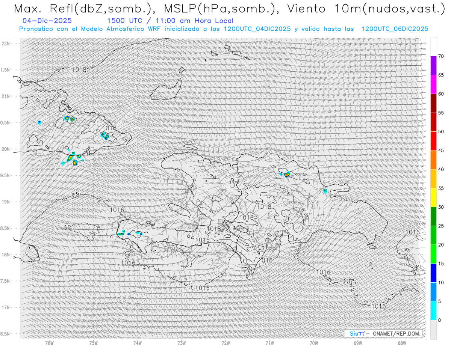Click the orange-core reflectivity cell over northern Dominican Republic

pyautogui.click(x=287, y=174)
